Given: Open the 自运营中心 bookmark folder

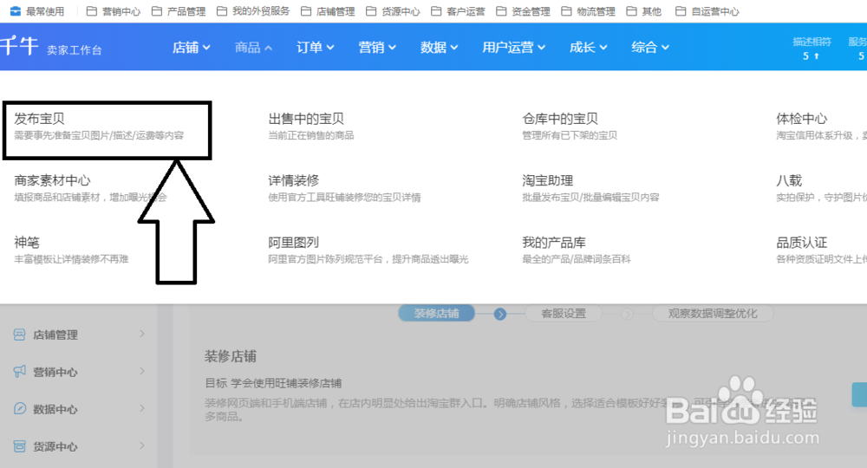Looking at the screenshot, I should (x=707, y=11).
